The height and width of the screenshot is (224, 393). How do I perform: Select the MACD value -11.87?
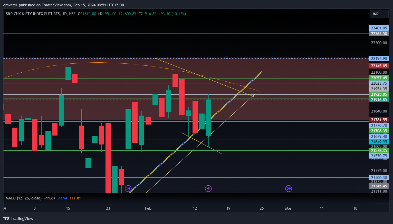pyautogui.click(x=50, y=198)
